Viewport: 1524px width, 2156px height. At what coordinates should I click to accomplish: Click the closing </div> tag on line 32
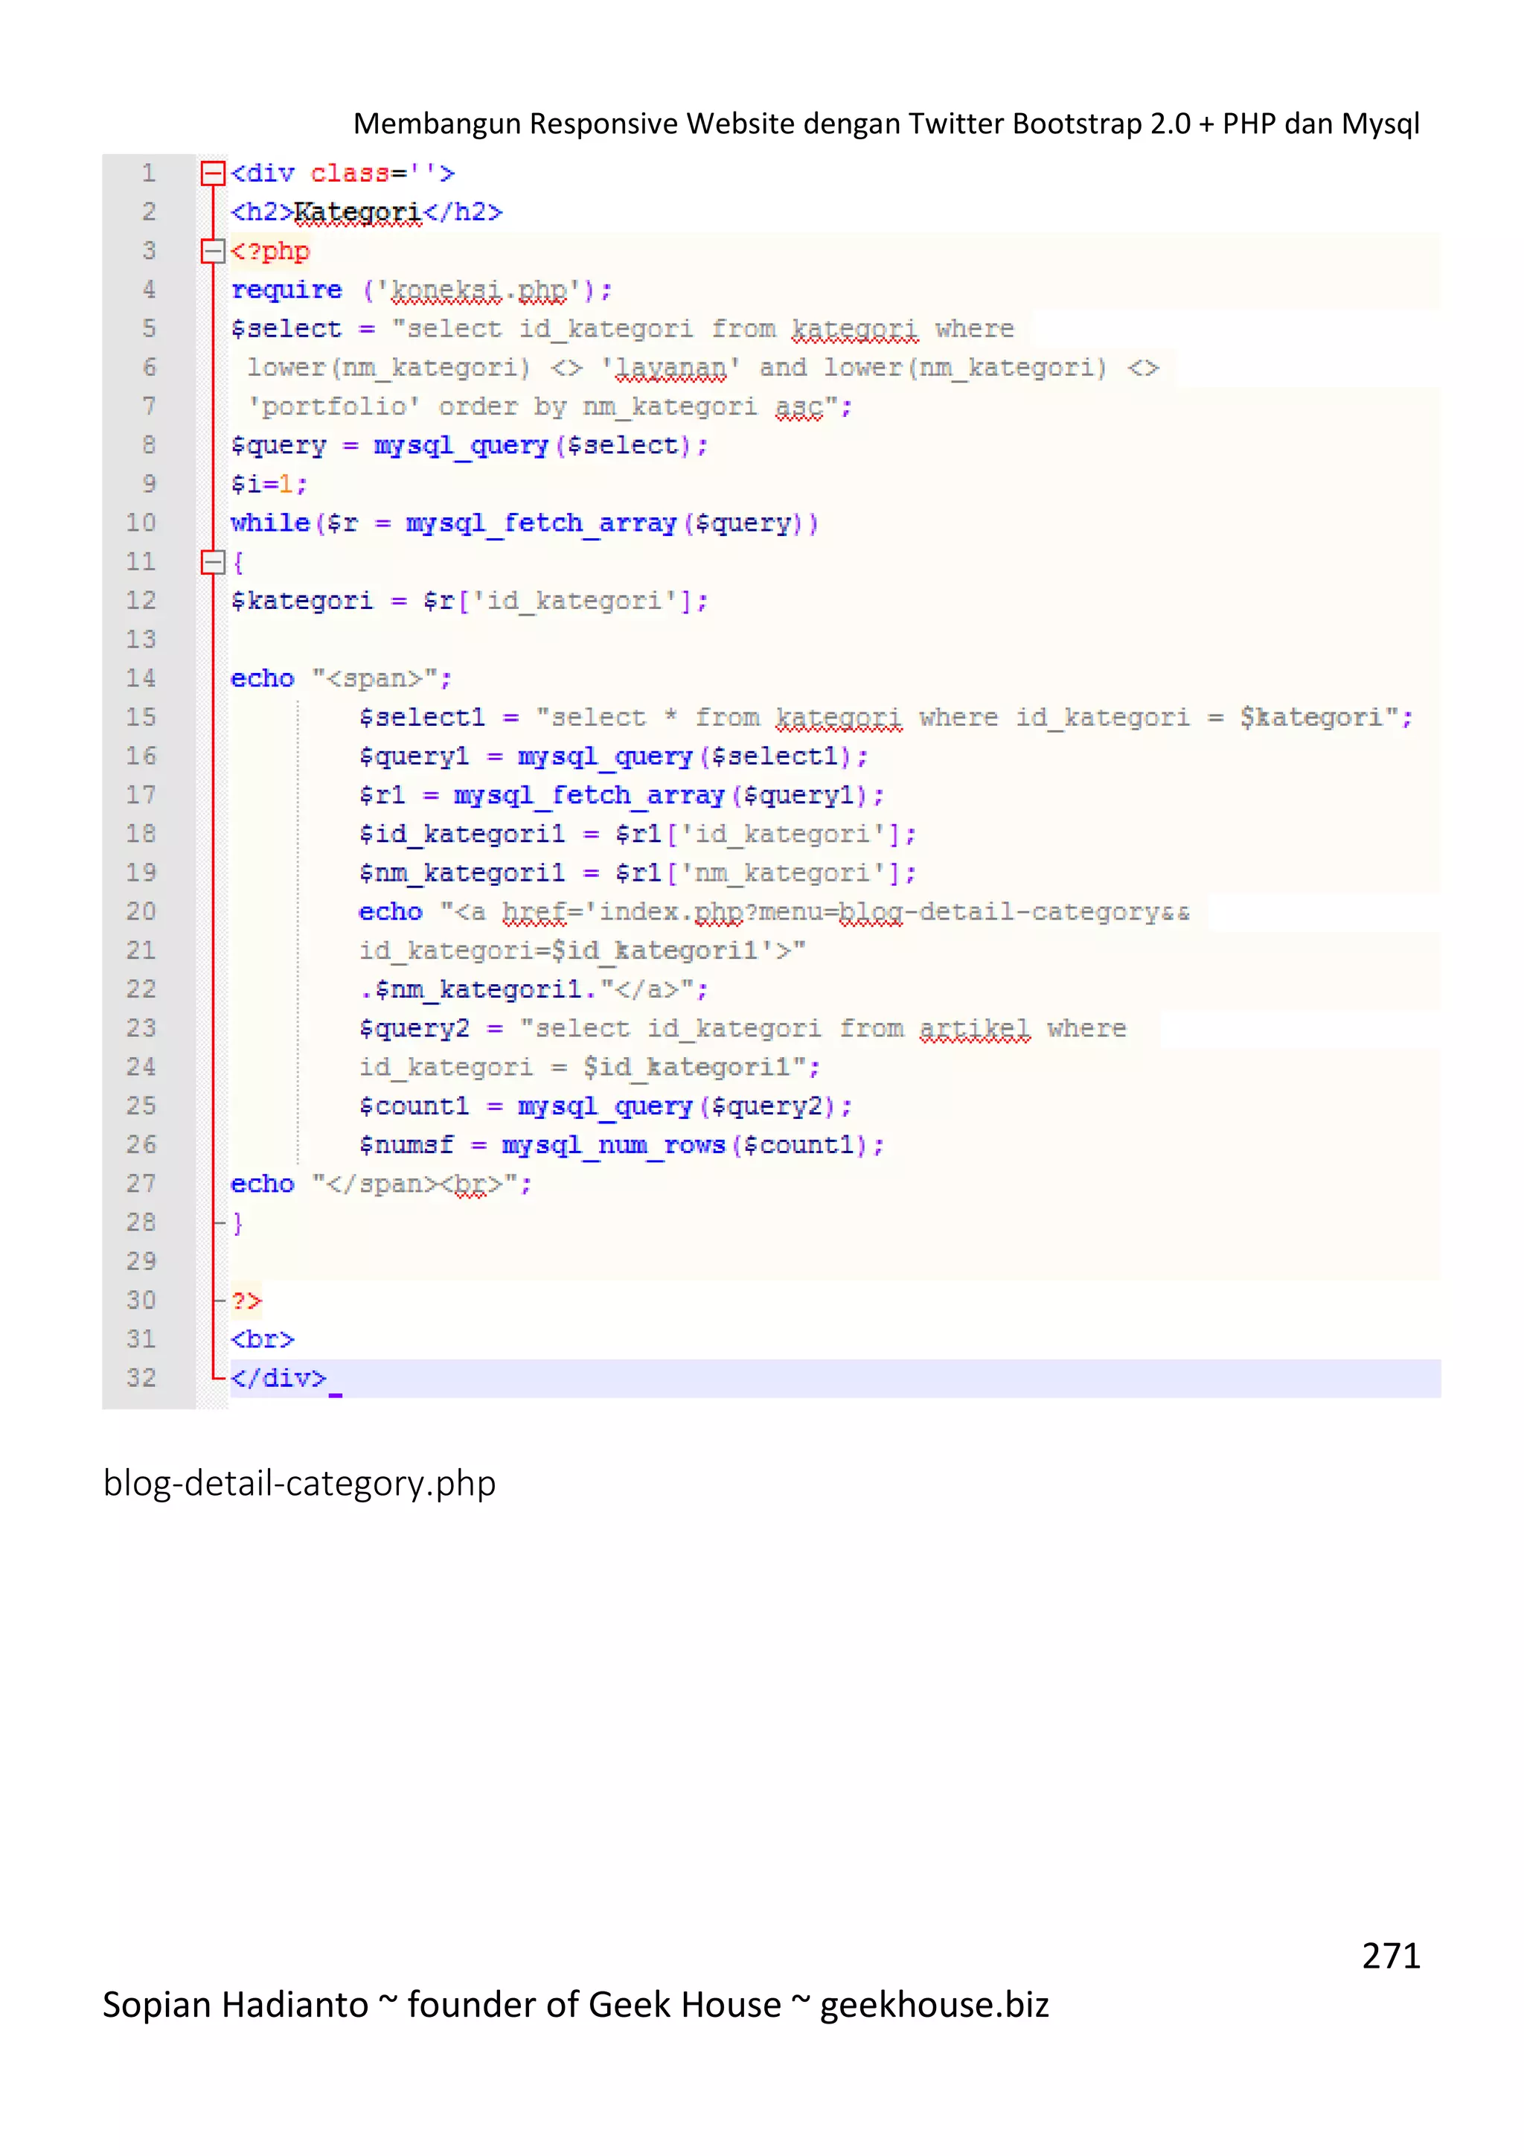pyautogui.click(x=278, y=1379)
